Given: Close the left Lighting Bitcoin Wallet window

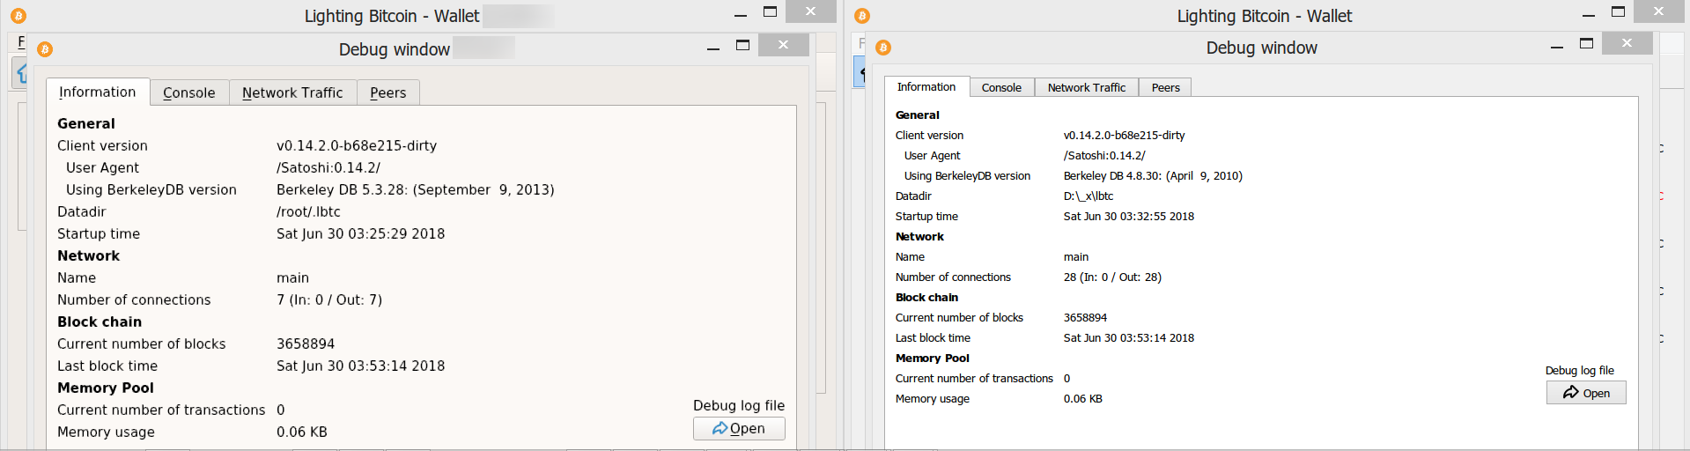Looking at the screenshot, I should click(810, 11).
